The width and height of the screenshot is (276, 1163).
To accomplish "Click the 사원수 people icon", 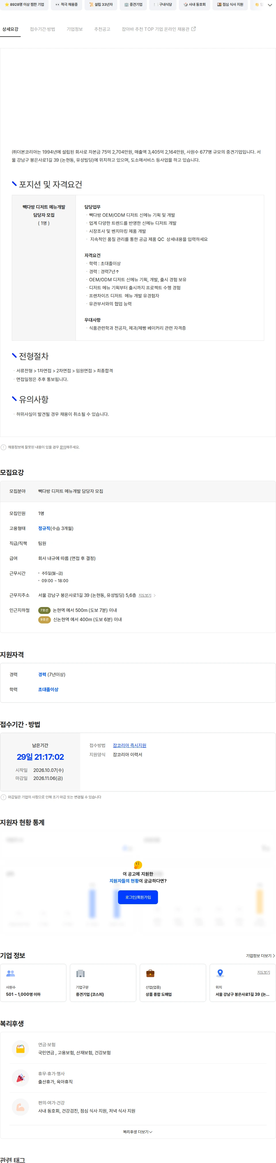I will (x=11, y=974).
